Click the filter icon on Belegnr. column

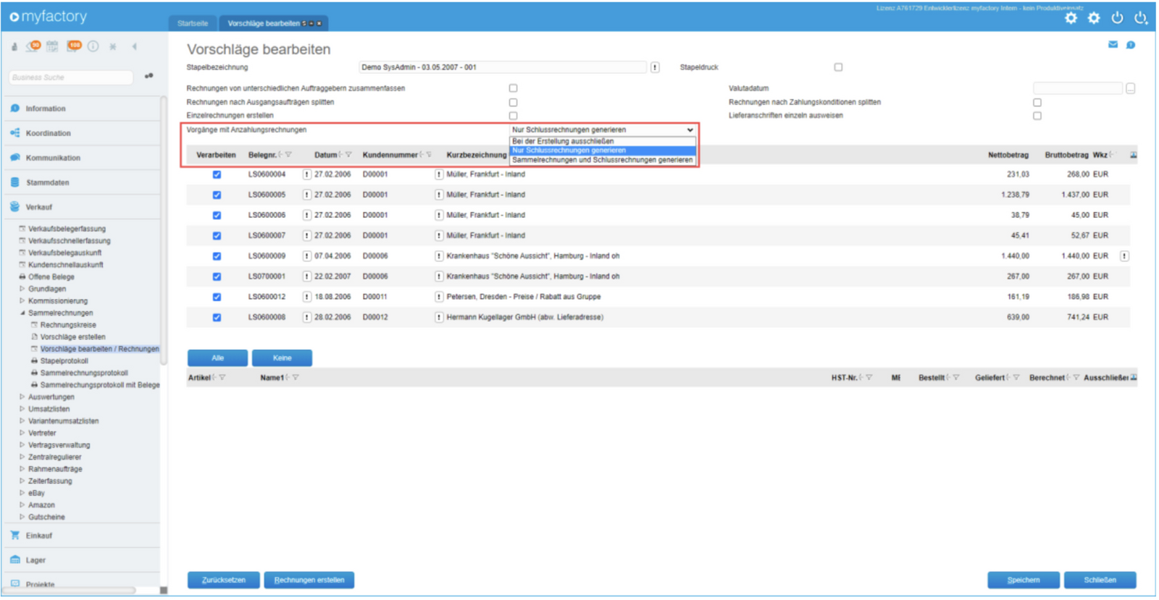[x=288, y=155]
